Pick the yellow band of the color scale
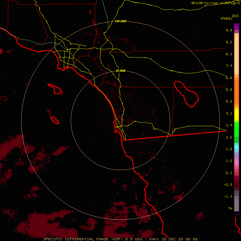Image resolution: width=241 pixels, height=241 pixels. tap(236, 115)
